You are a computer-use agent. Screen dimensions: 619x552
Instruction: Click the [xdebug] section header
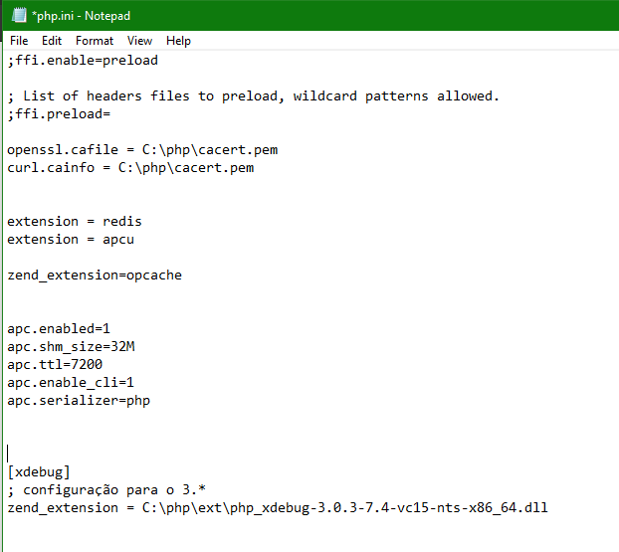pos(39,471)
